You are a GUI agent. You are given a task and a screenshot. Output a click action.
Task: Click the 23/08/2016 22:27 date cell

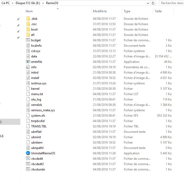[x=104, y=56]
